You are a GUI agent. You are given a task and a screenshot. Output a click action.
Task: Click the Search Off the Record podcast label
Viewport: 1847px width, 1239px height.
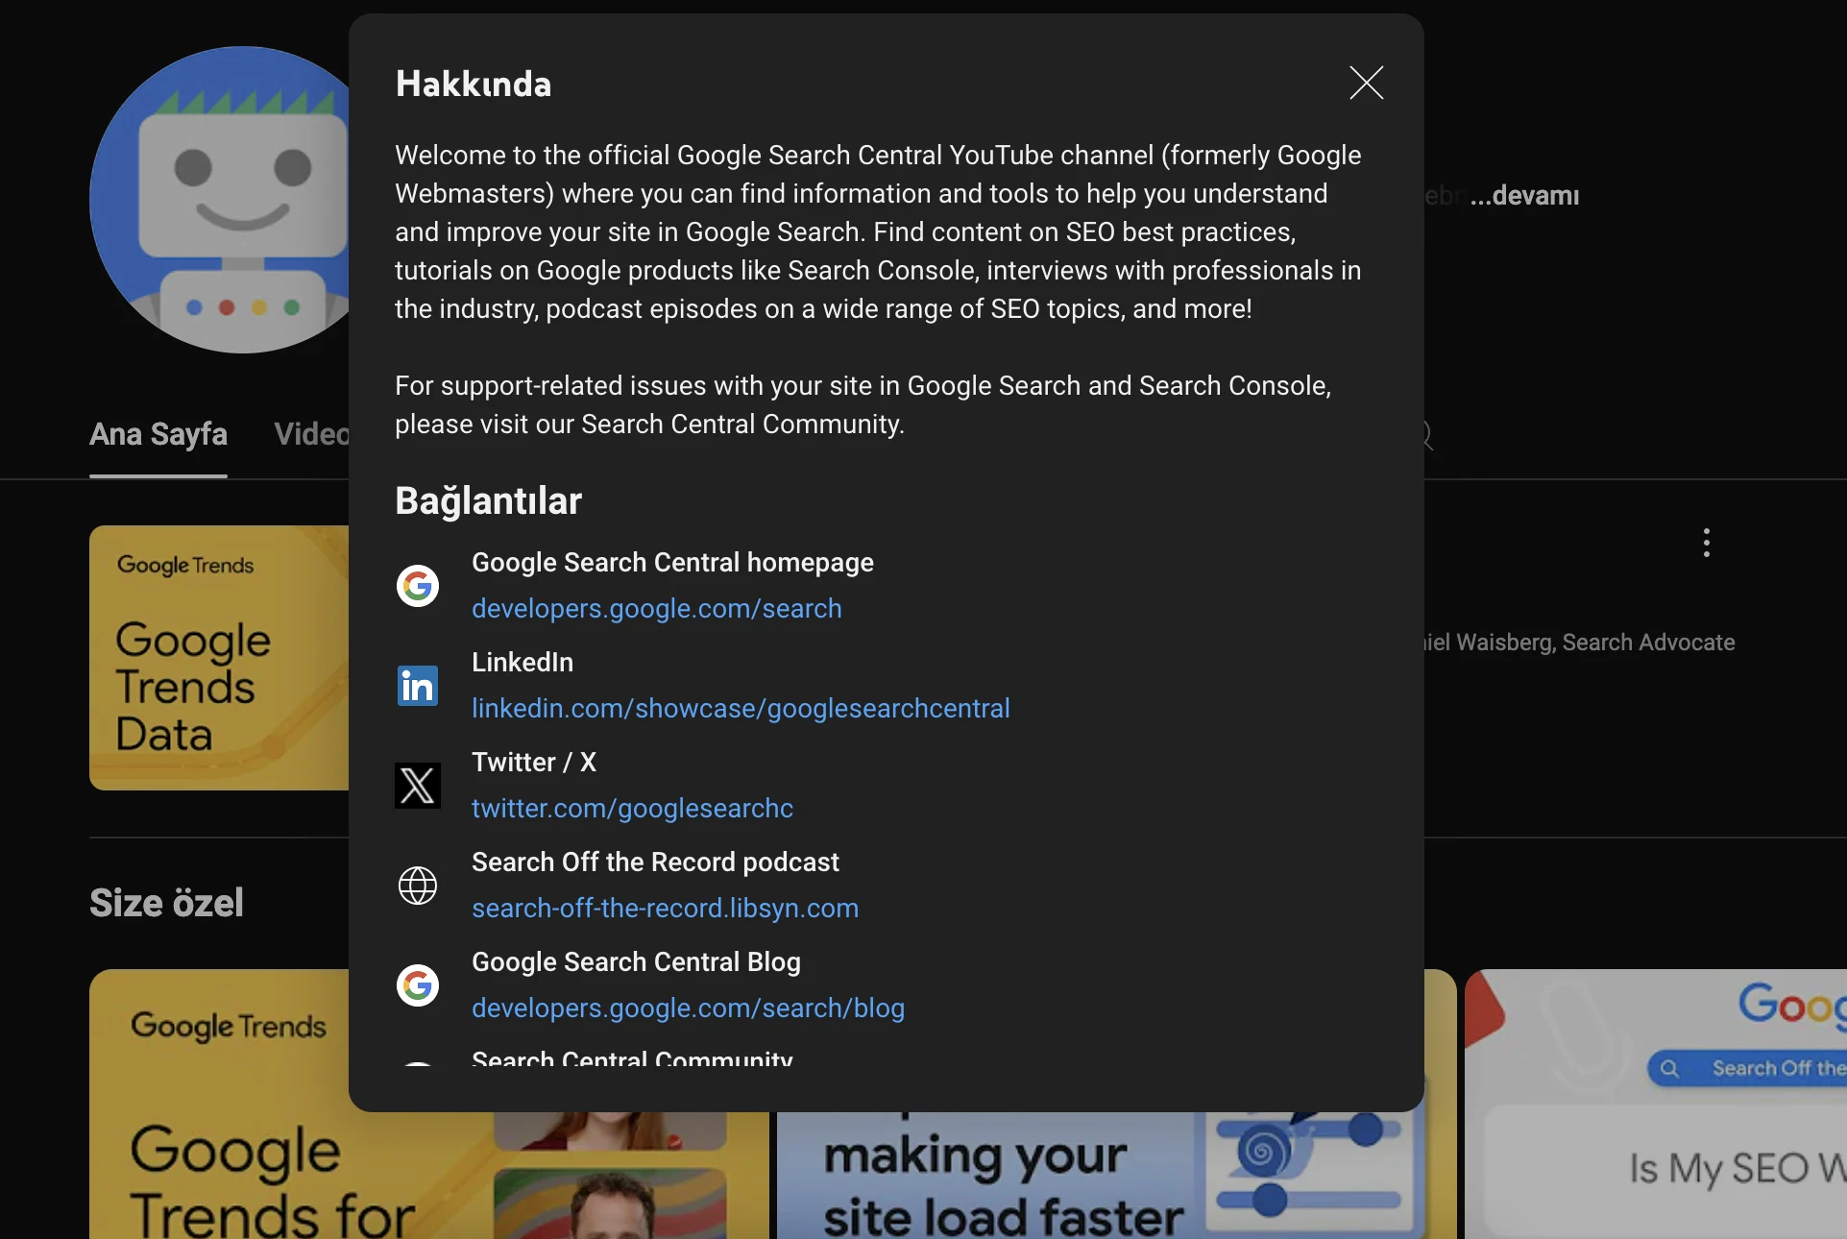pos(655,862)
